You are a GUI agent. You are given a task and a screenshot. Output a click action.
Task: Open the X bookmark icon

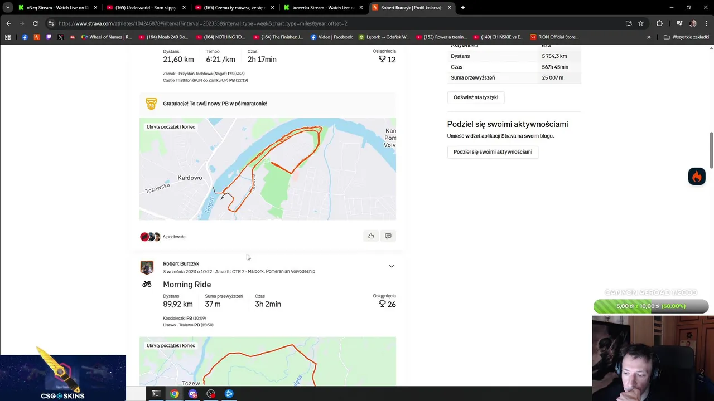tap(60, 37)
